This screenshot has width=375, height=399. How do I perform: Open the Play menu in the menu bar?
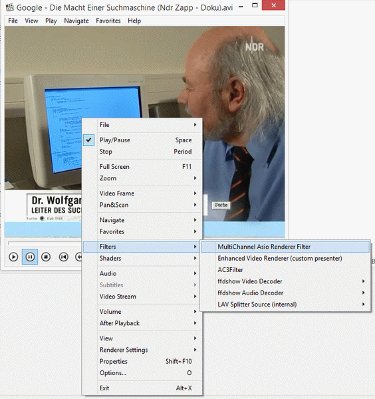point(51,21)
